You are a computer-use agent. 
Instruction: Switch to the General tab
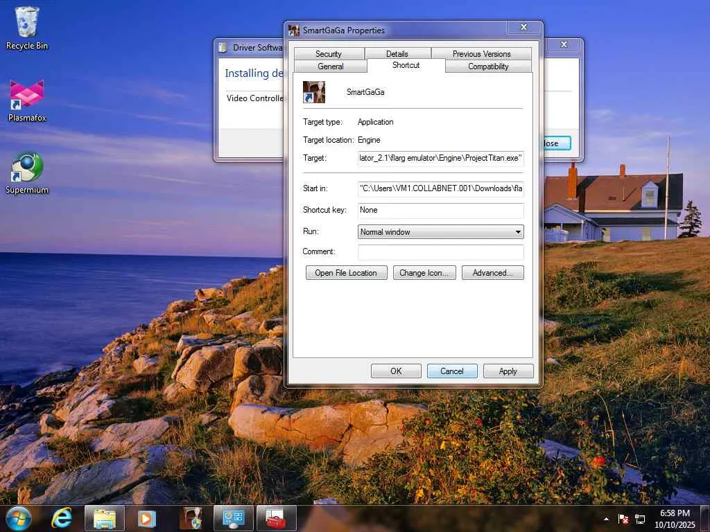331,66
